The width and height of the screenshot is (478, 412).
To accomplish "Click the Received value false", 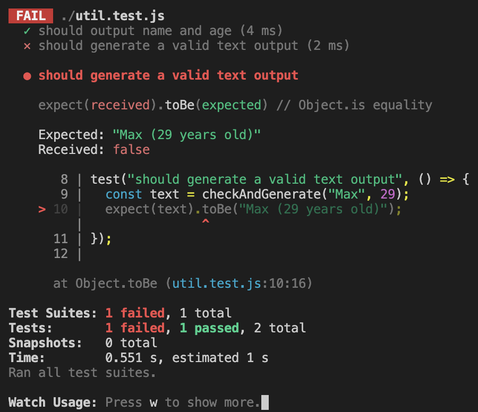I will (131, 150).
